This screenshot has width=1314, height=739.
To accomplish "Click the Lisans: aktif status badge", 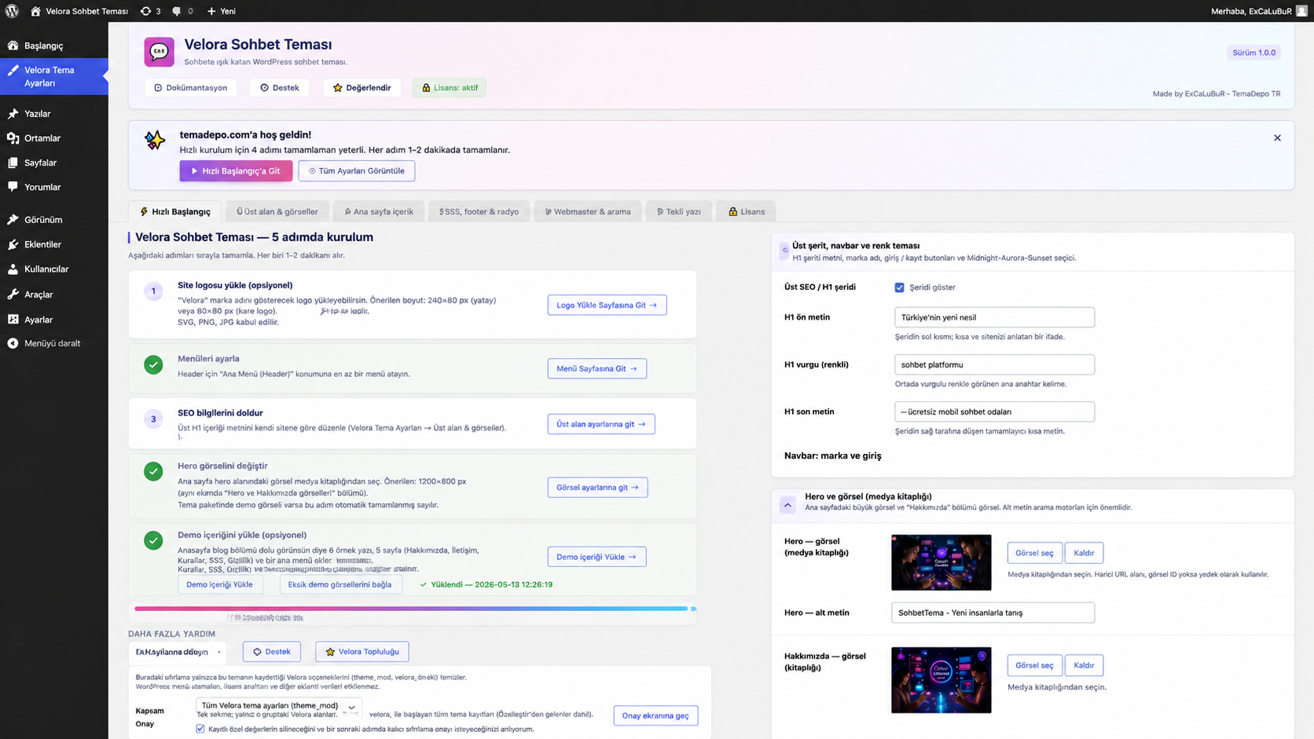I will (450, 88).
